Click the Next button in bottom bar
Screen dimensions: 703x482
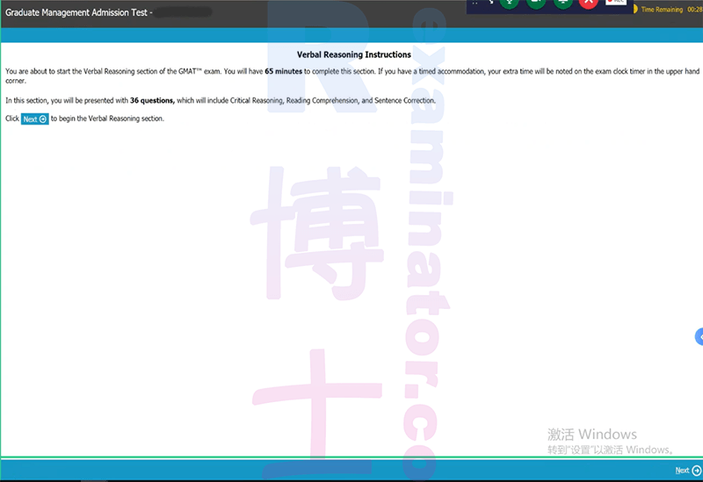click(x=688, y=471)
